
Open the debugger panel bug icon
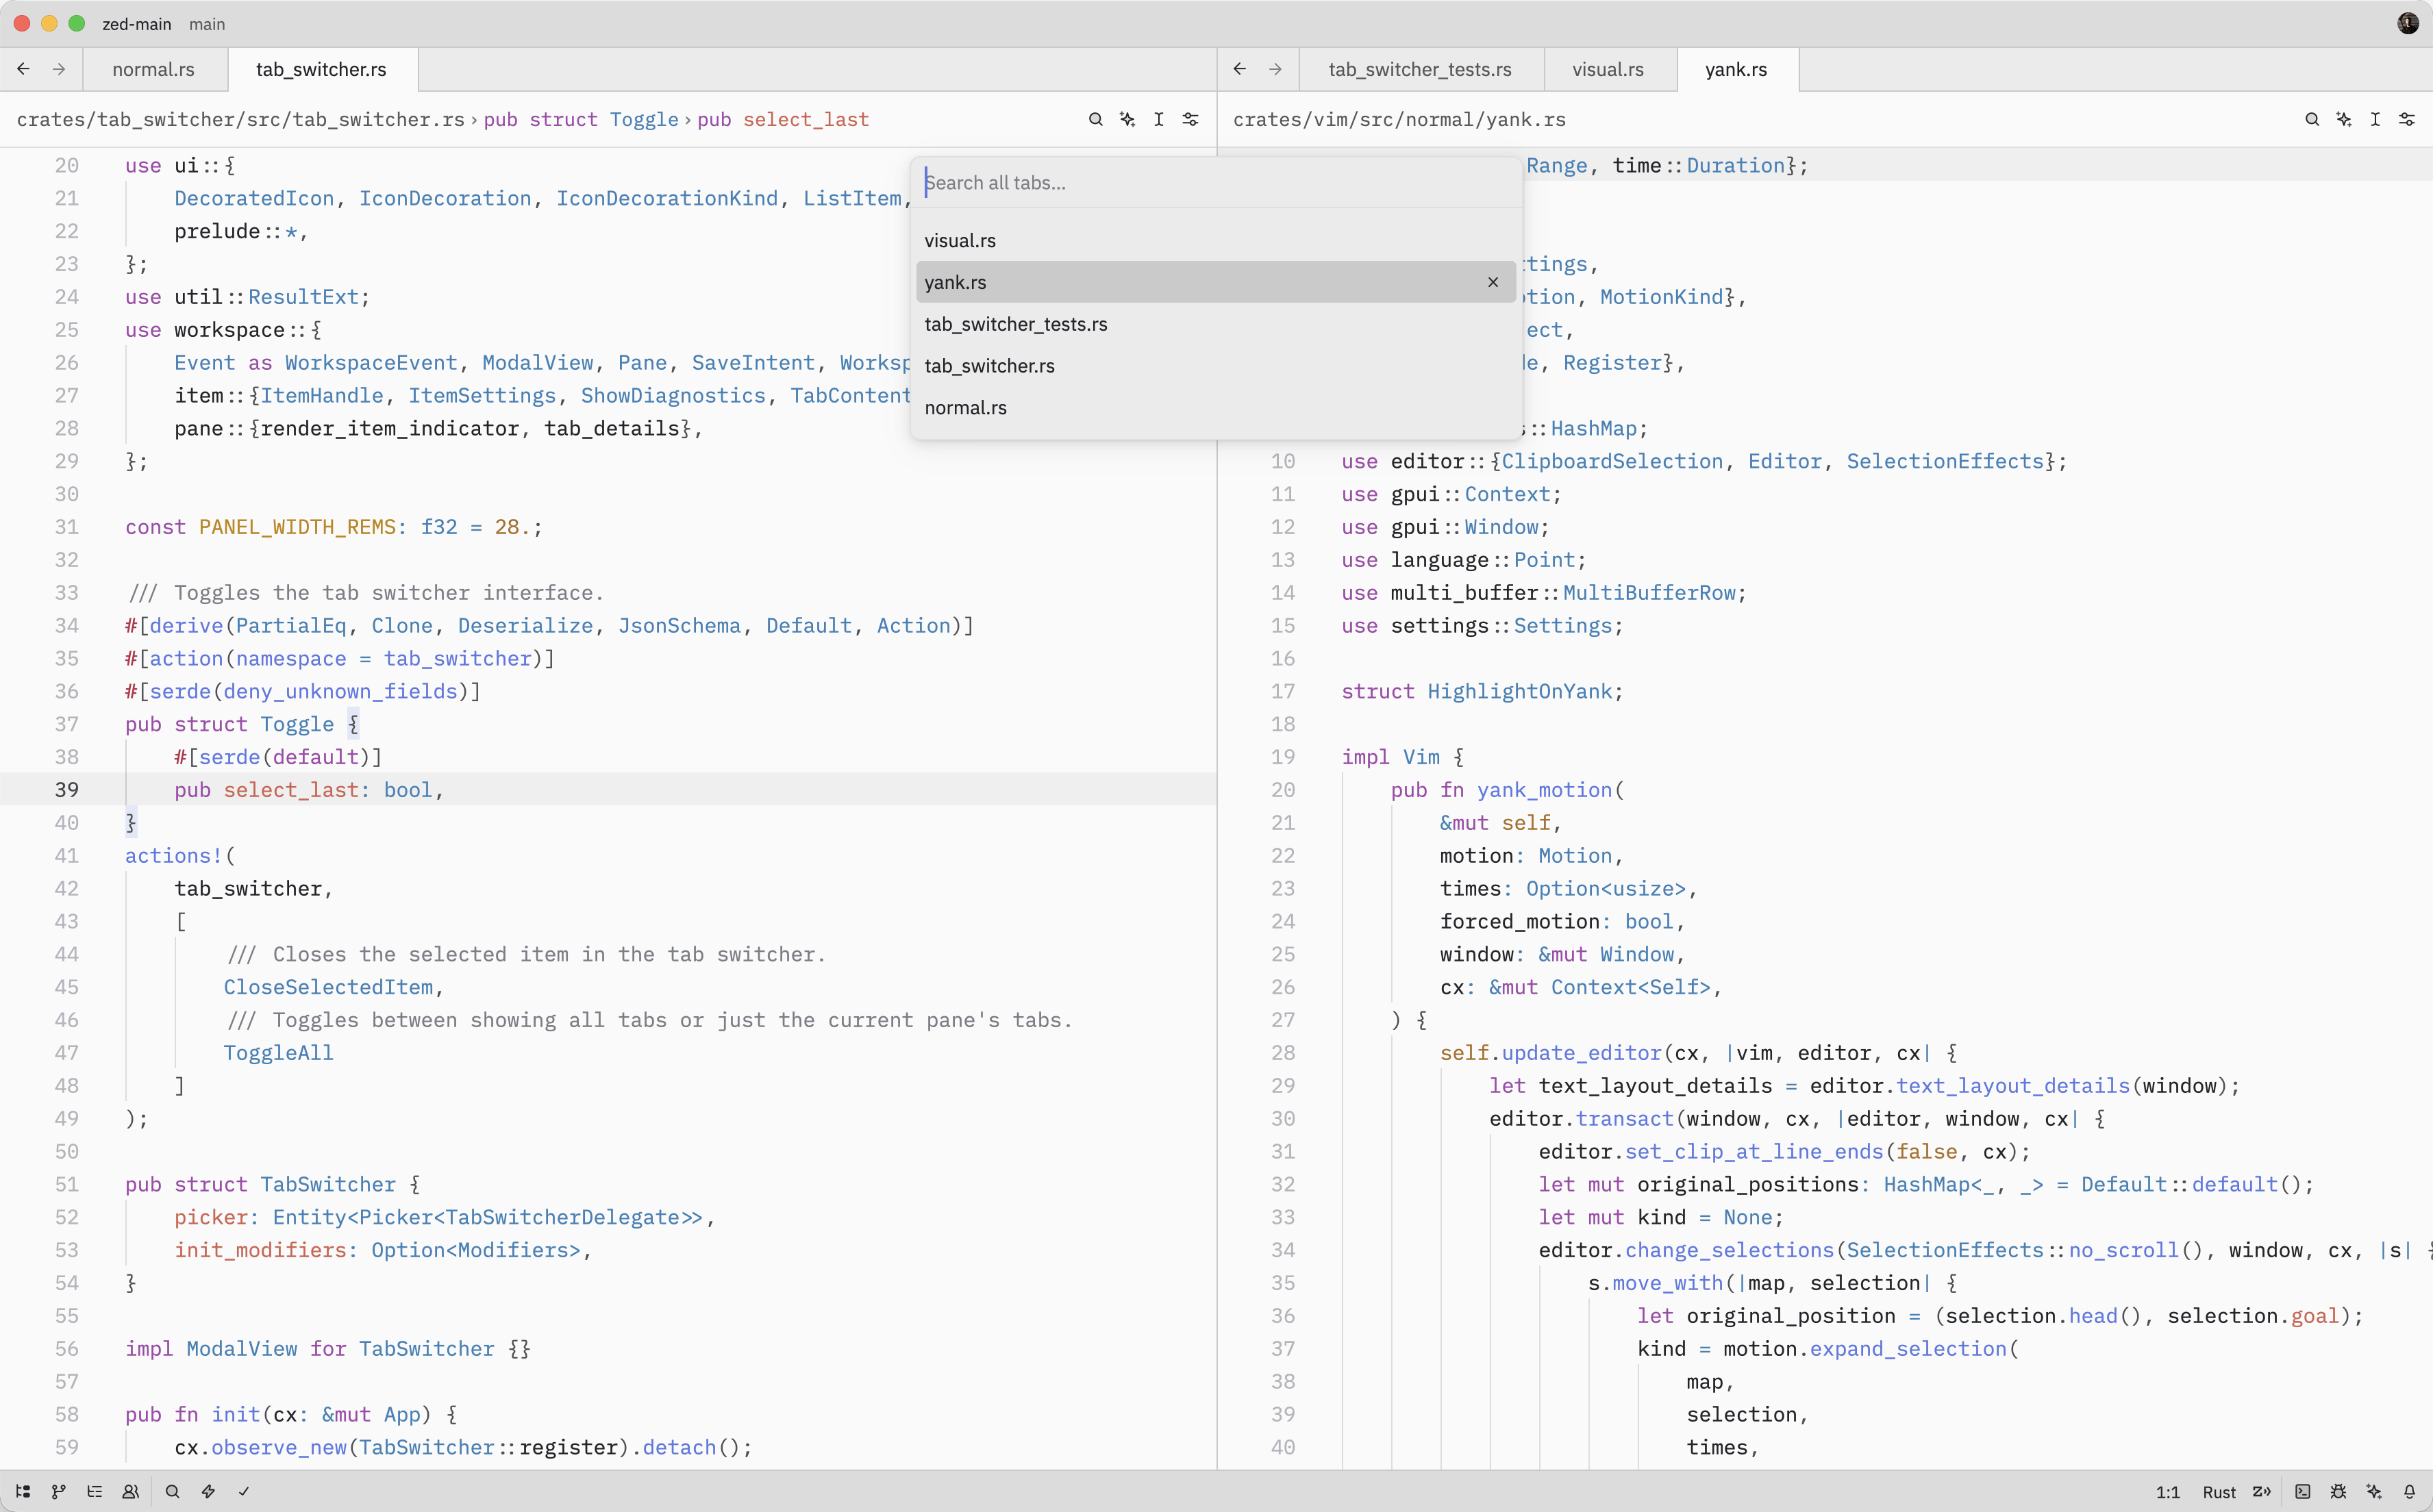[x=2338, y=1491]
